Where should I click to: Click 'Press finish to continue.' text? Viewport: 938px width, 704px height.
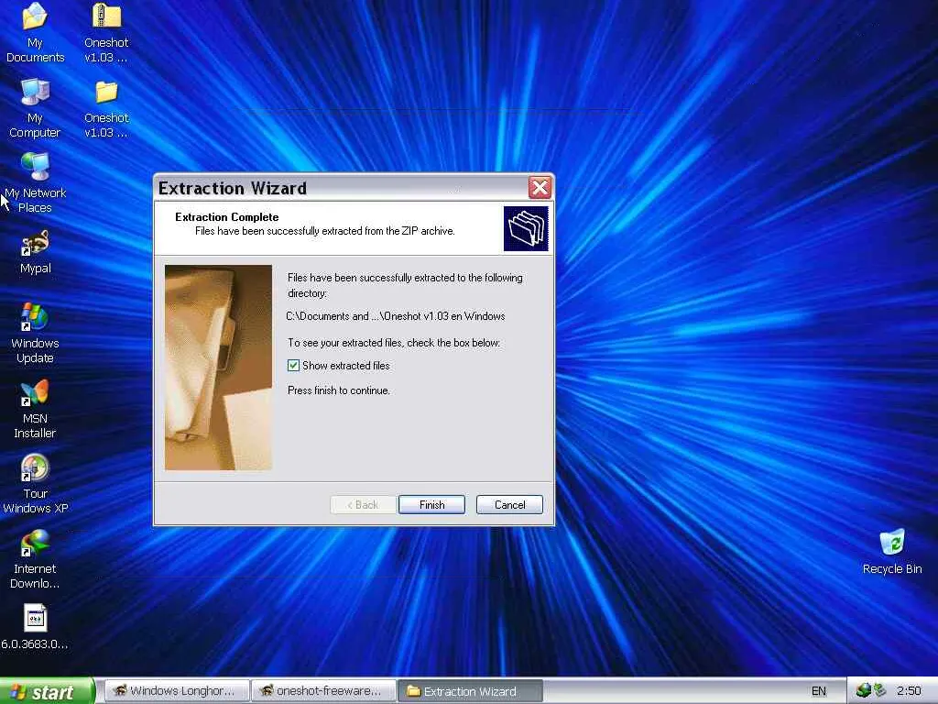339,390
